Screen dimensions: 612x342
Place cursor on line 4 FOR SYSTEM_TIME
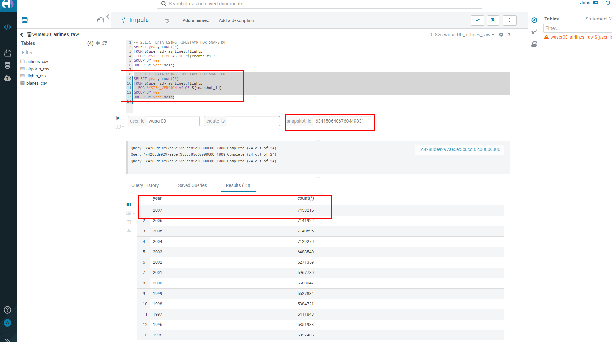pos(176,56)
